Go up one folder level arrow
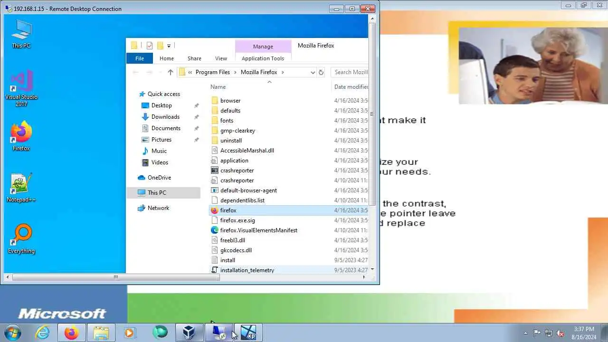This screenshot has height=342, width=608. coord(170,72)
